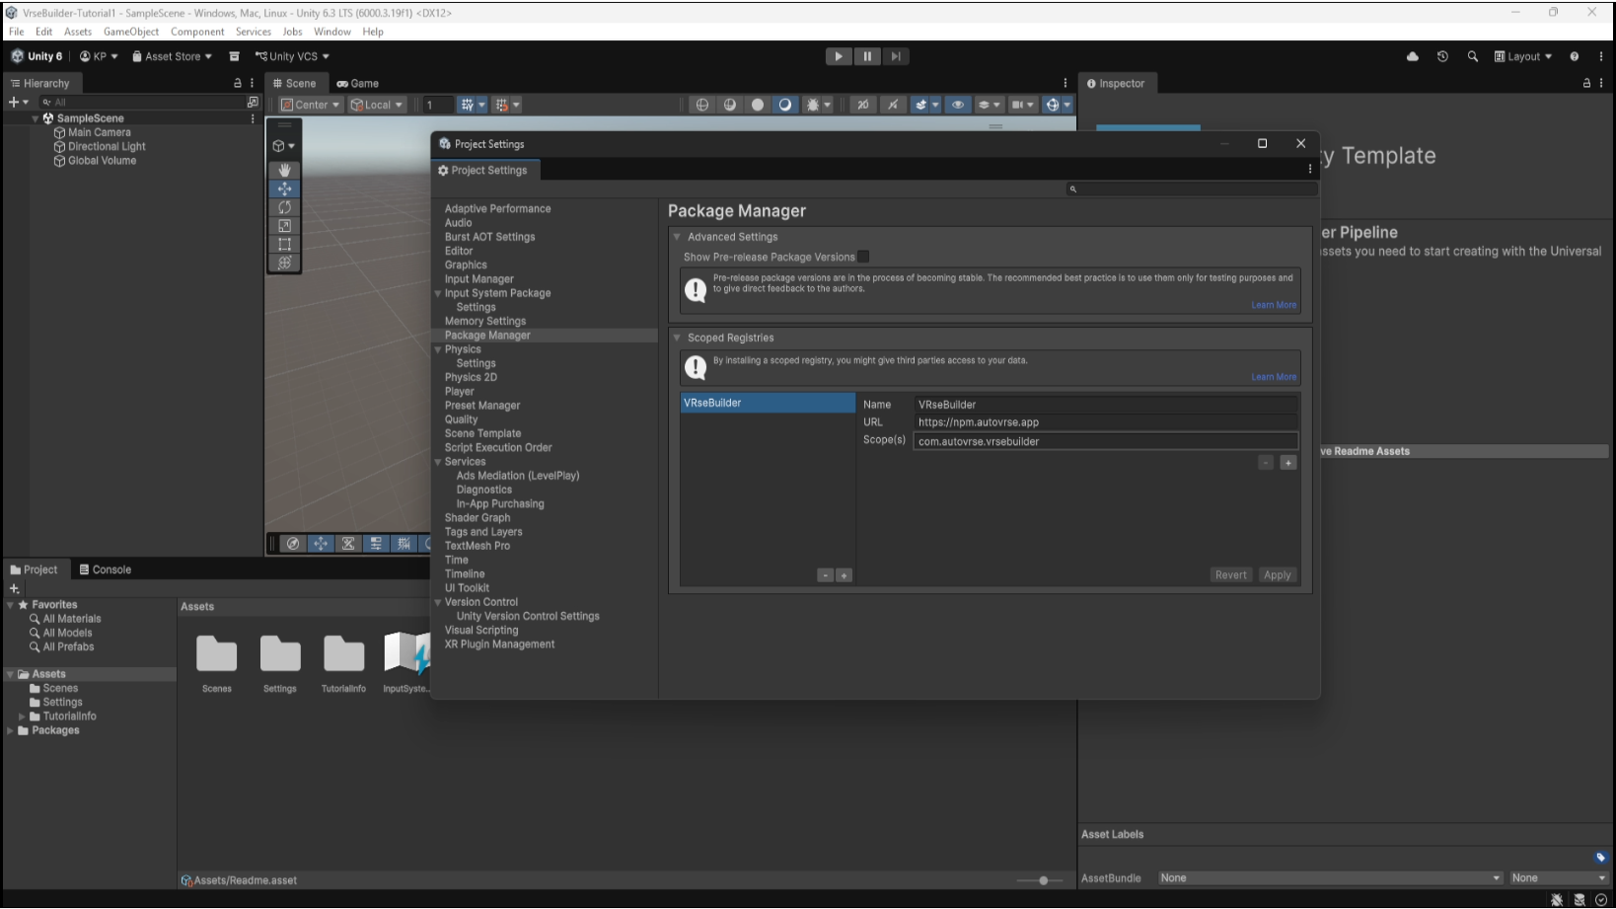Select the Transform tool in Scene toolbar
The image size is (1616, 909).
click(285, 263)
